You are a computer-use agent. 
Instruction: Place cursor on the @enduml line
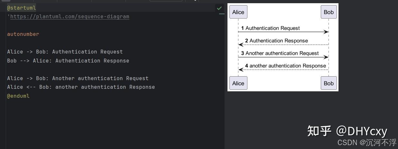tap(18, 96)
